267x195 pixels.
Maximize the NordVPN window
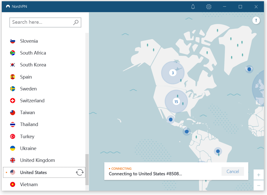[x=240, y=7]
